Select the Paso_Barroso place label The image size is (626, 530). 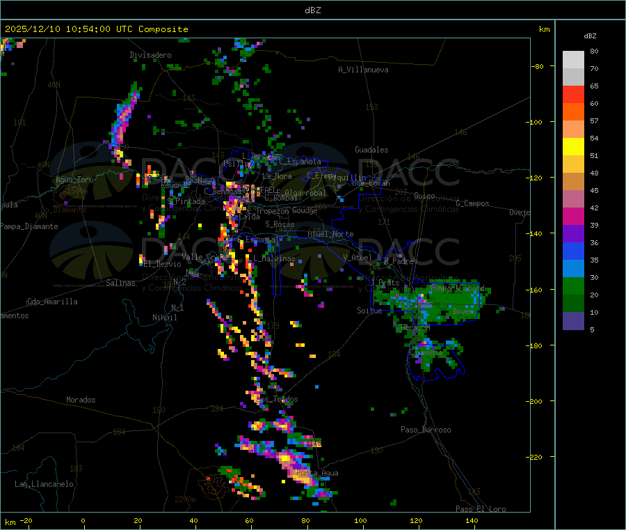tap(426, 430)
